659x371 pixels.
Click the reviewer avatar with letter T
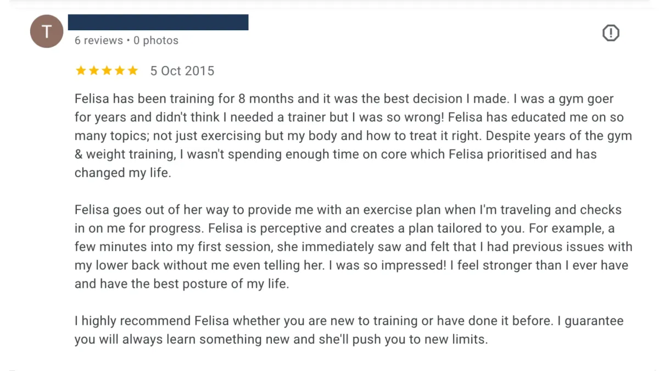47,31
